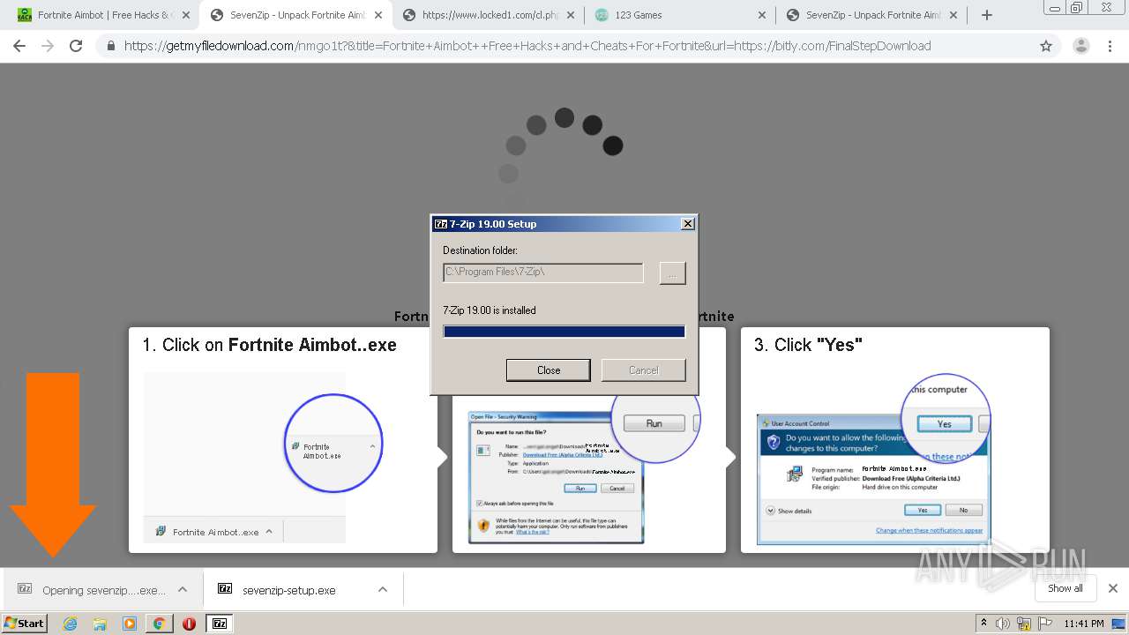Close the downloads bar
The image size is (1129, 635).
tap(1113, 588)
